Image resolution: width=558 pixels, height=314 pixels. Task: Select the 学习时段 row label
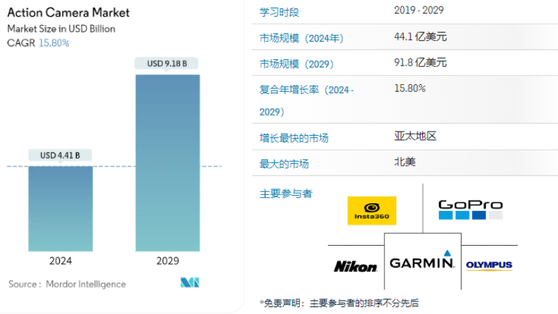point(281,13)
